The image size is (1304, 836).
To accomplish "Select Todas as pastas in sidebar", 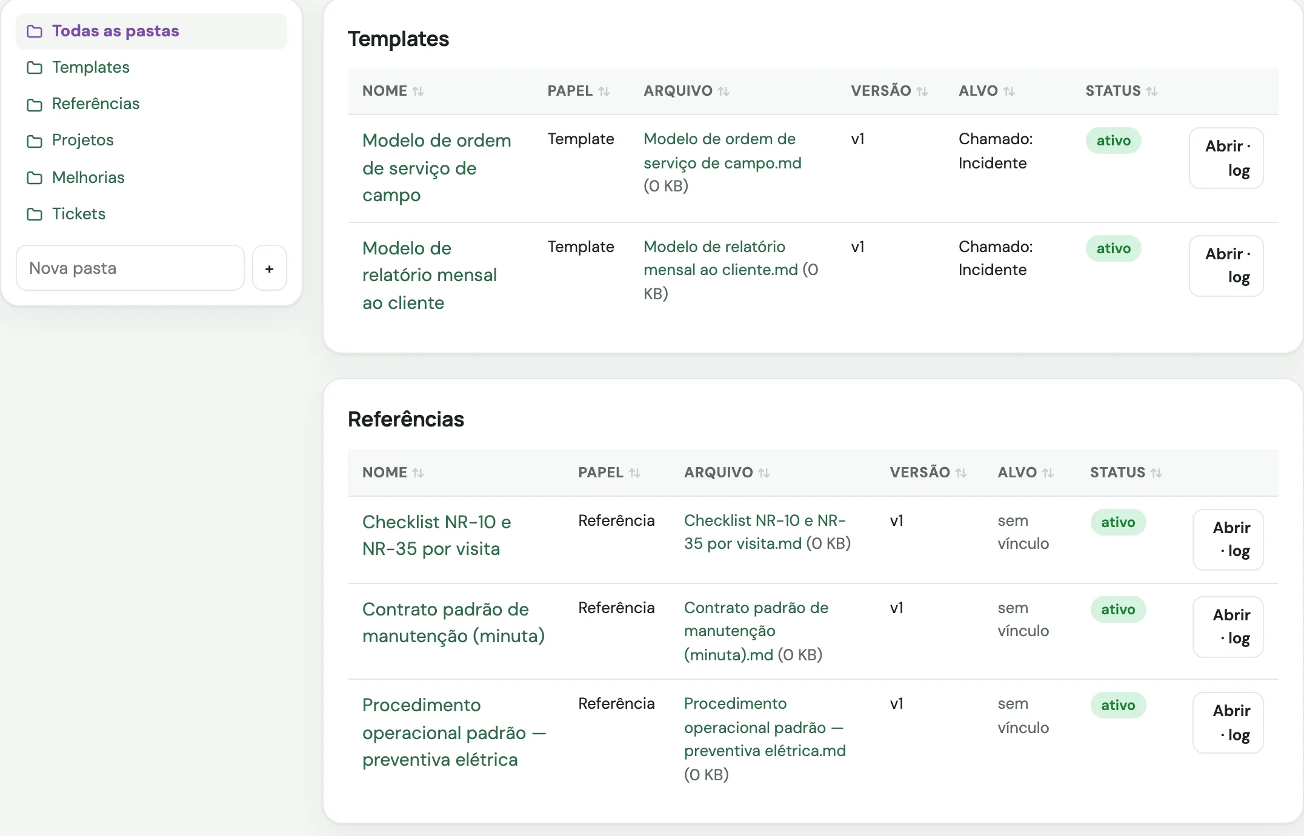I will tap(151, 31).
